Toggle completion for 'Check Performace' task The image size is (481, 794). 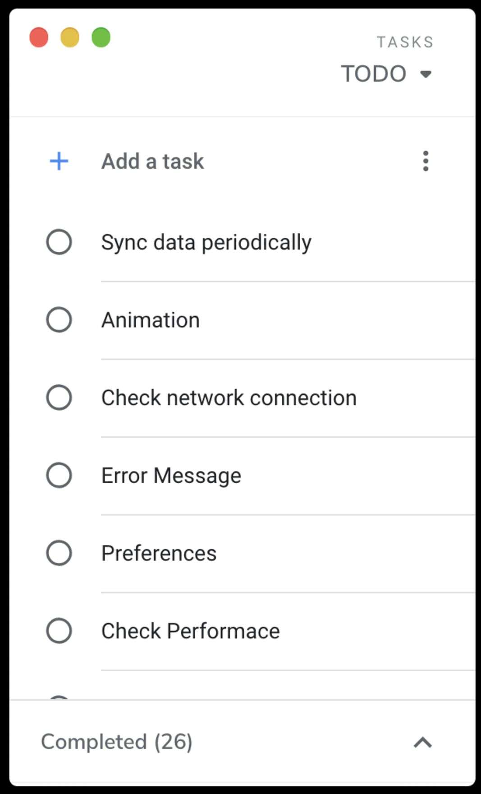[x=59, y=631]
